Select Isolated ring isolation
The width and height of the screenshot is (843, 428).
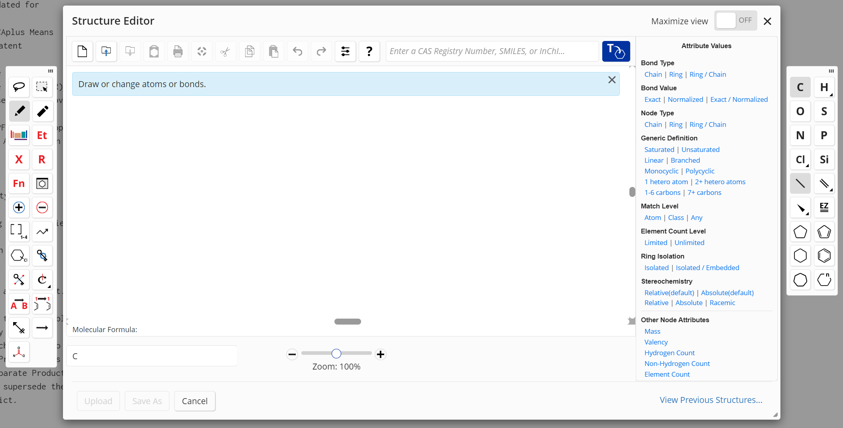(x=656, y=268)
